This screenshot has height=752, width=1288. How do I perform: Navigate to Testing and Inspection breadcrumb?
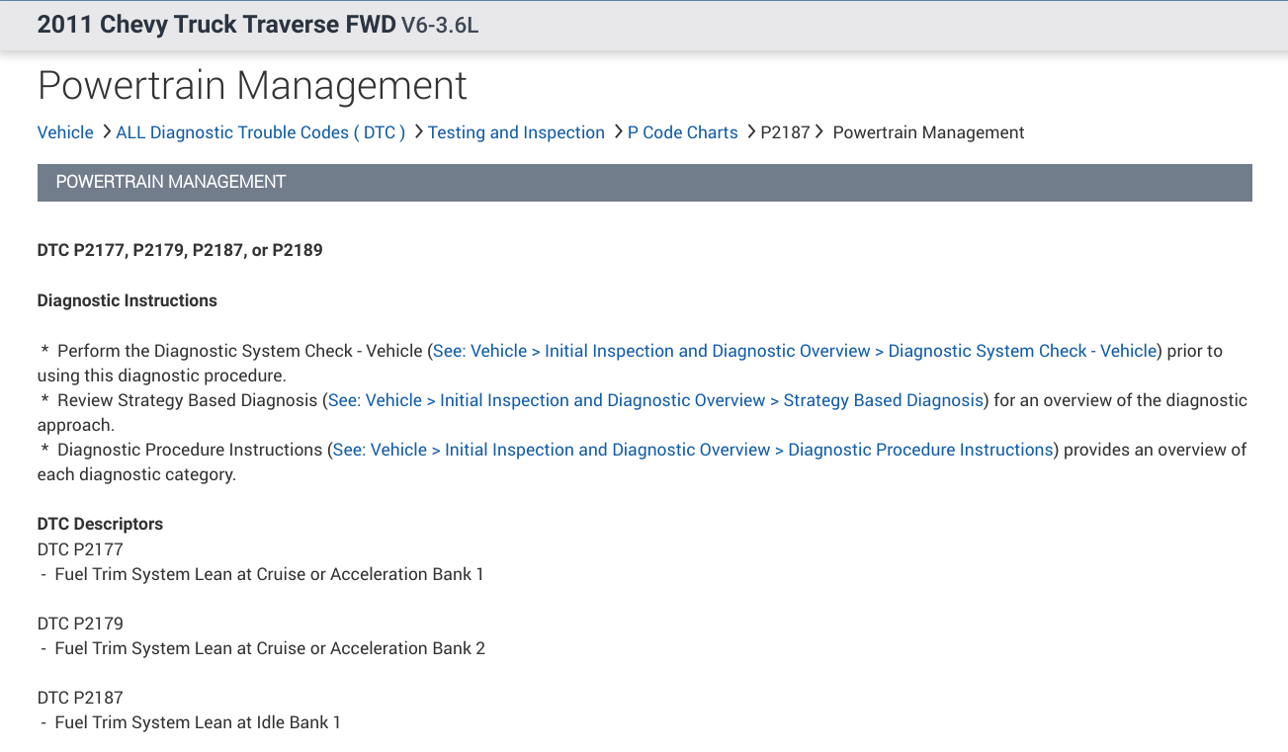click(516, 132)
